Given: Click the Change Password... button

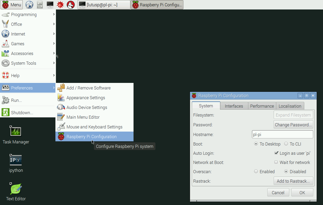Looking at the screenshot, I should 293,125.
